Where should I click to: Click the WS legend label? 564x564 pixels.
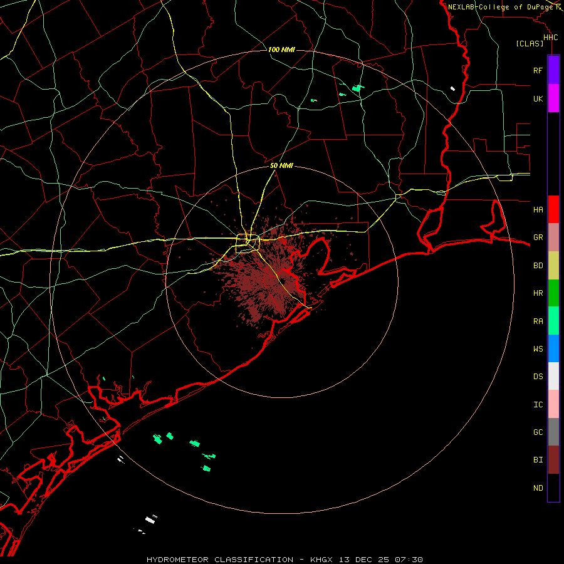click(538, 349)
